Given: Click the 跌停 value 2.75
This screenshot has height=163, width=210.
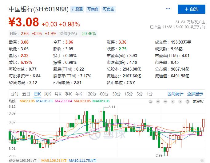Looking at the screenshot, I should coord(123,49).
